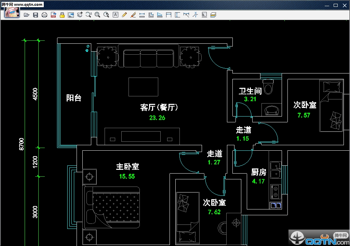
Task: Open a drawing file with folder icon
Action: 27,15
